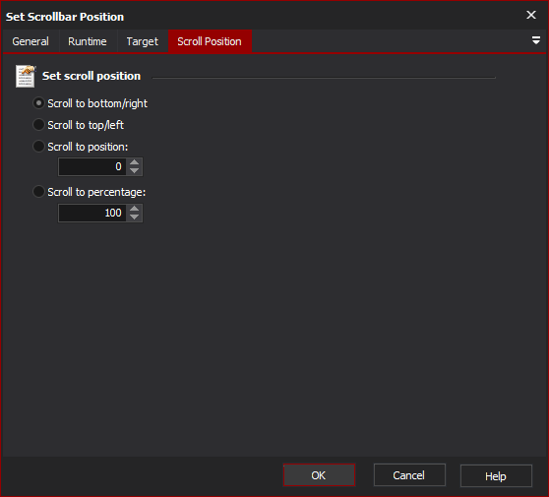Decrease the scroll percentage value
This screenshot has width=549, height=497.
pos(134,217)
